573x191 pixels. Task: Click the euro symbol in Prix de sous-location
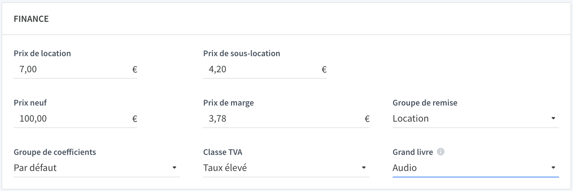[x=324, y=69]
